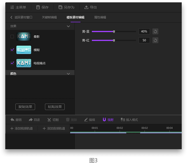Click the 撤销 text label
This screenshot has width=187, height=163.
click(x=18, y=120)
